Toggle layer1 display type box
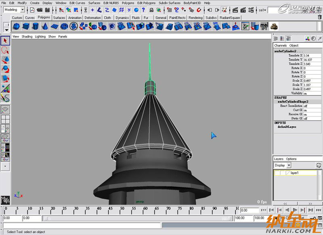This screenshot has height=235, width=323. tap(282, 173)
